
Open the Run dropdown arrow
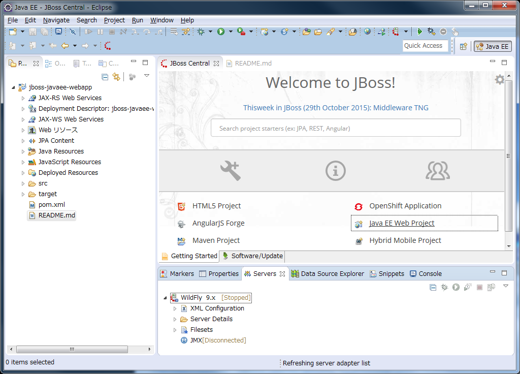tap(231, 32)
